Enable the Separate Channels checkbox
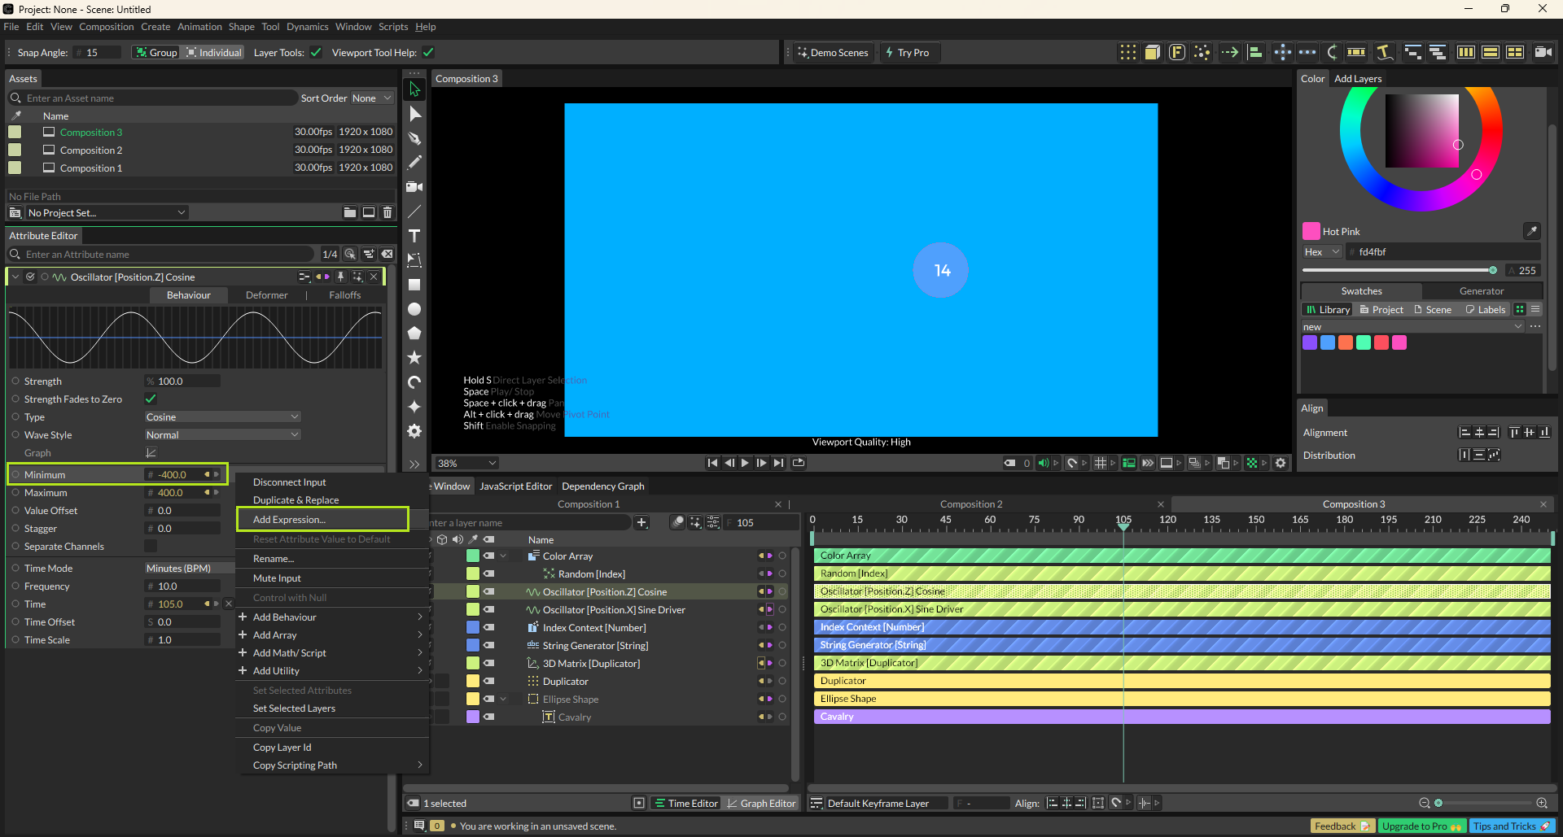 pos(151,547)
